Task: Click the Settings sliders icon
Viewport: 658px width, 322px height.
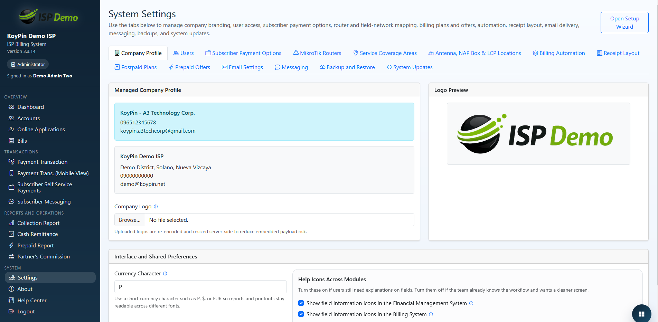Action: click(x=12, y=277)
